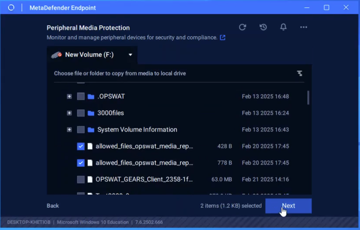Screen dimensions: 360x230
Task: Click version 7.6.2502.666 in status bar
Action: pyautogui.click(x=149, y=222)
